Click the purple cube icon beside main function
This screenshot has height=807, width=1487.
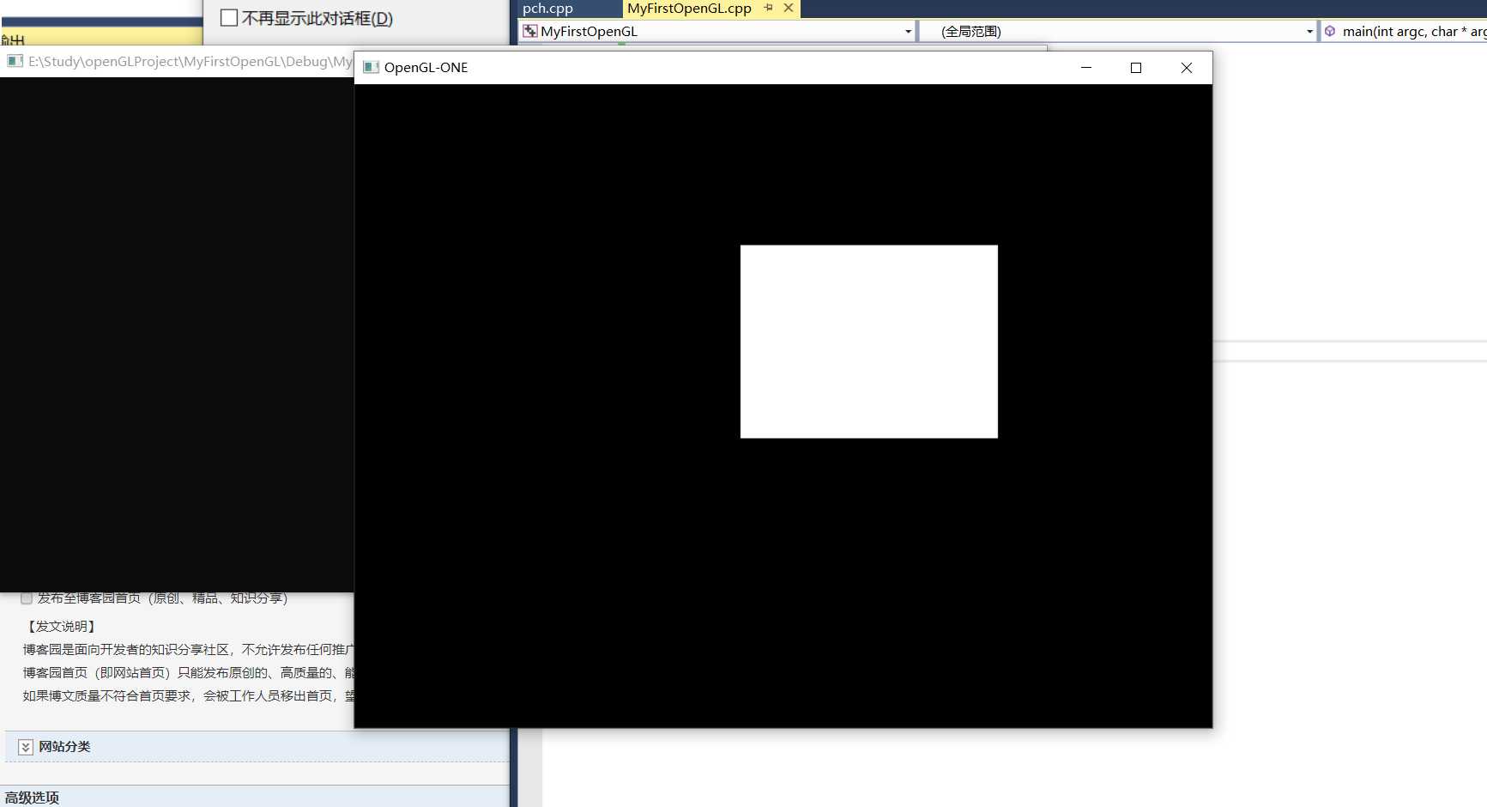coord(1330,32)
